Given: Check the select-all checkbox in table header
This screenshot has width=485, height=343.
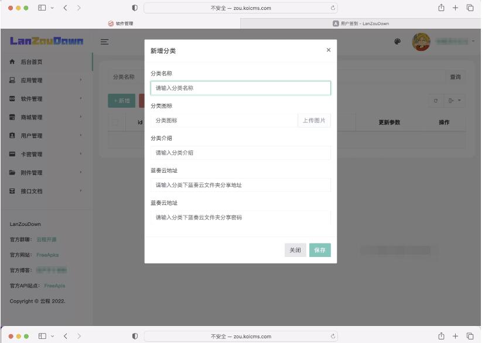Looking at the screenshot, I should pyautogui.click(x=113, y=121).
